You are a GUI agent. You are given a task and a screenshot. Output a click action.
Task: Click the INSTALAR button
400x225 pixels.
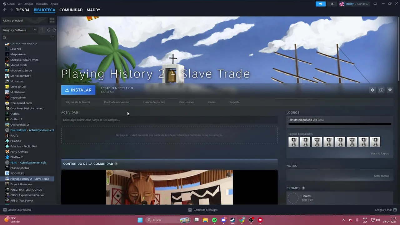pyautogui.click(x=78, y=90)
